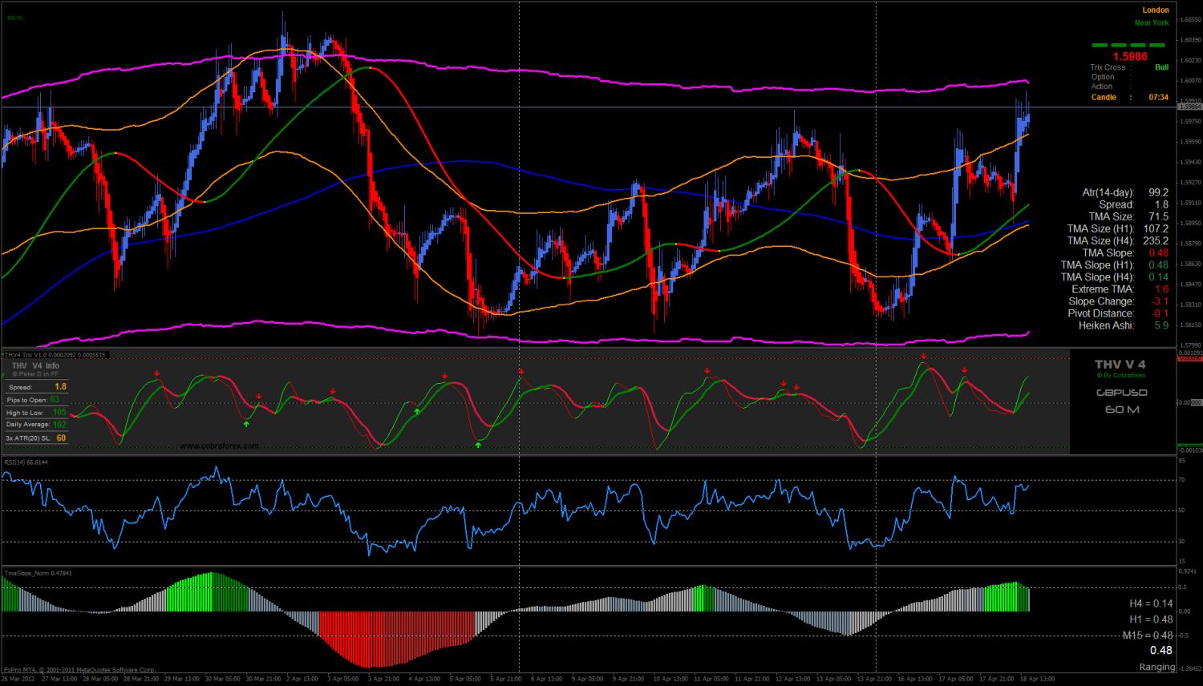Click the TMA Slope (H4) value 0.14
The height and width of the screenshot is (686, 1203).
(x=1159, y=276)
